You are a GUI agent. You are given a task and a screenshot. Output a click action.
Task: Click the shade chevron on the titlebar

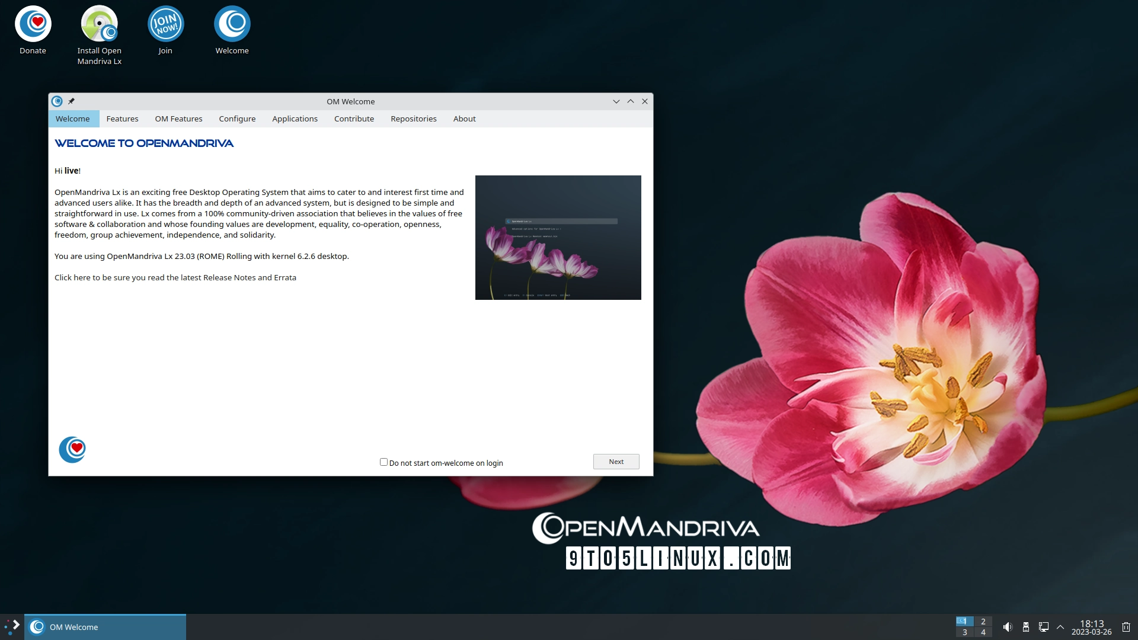pos(616,101)
